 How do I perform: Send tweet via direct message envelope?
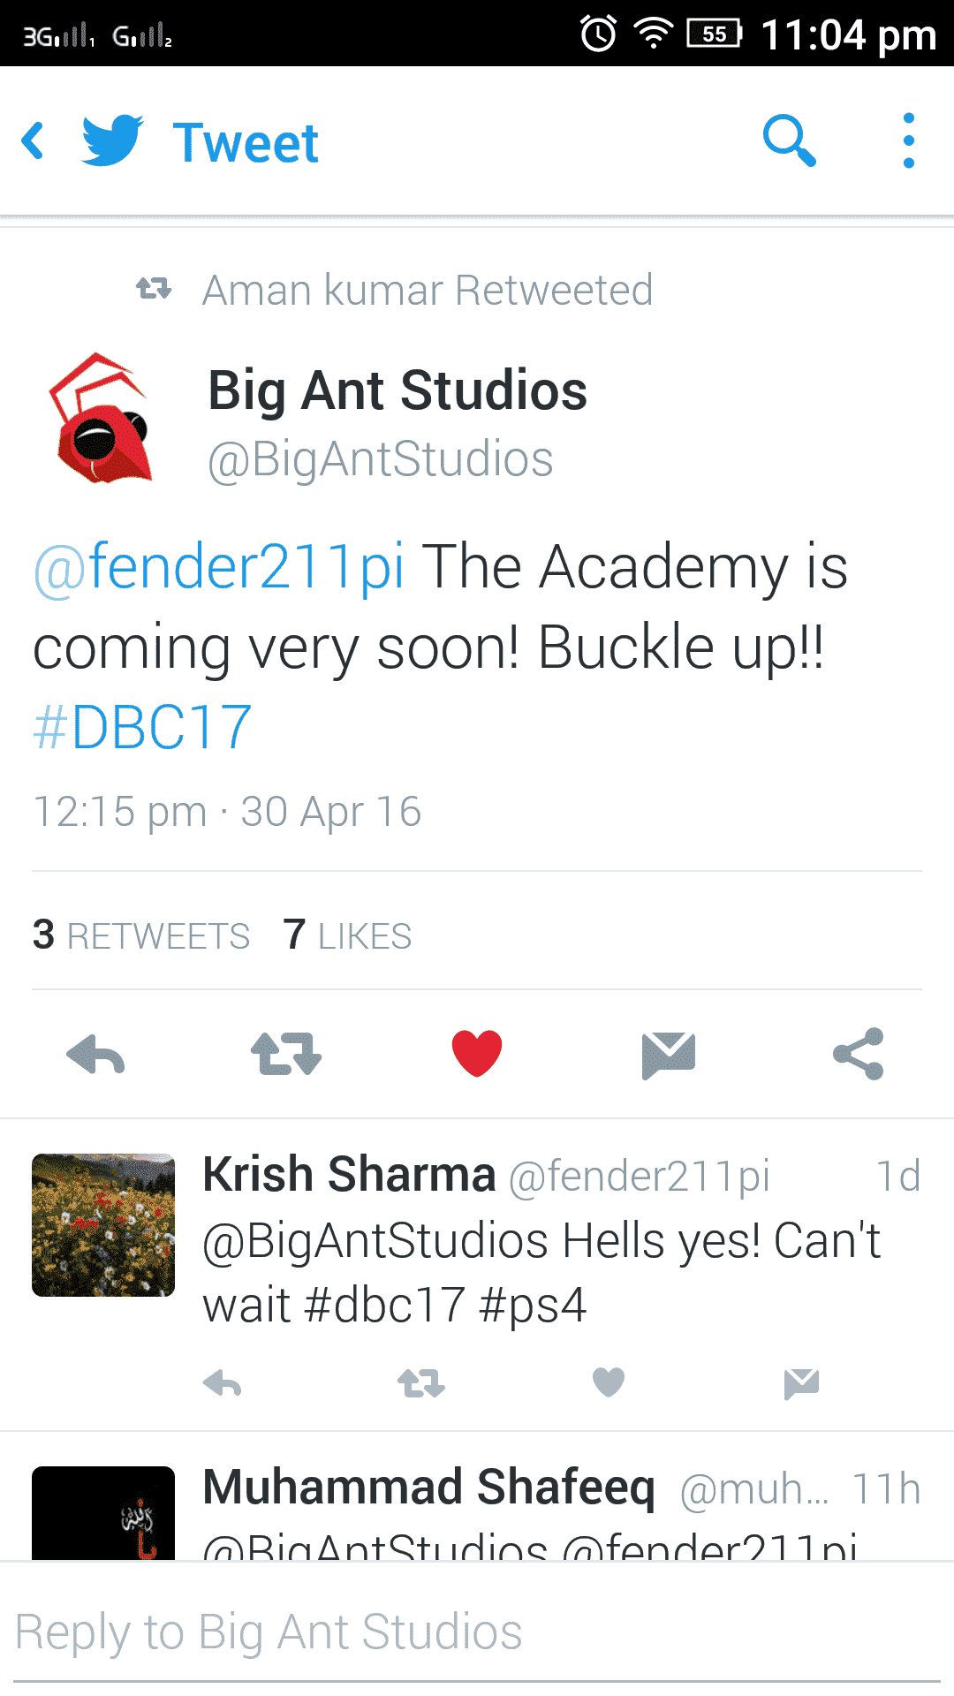(x=669, y=1055)
